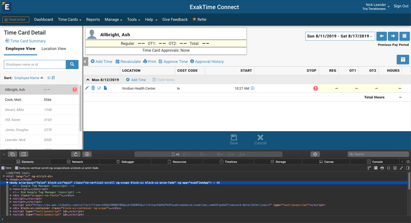The width and height of the screenshot is (411, 223).
Task: Open the pay period date range dropdown
Action: click(x=340, y=36)
